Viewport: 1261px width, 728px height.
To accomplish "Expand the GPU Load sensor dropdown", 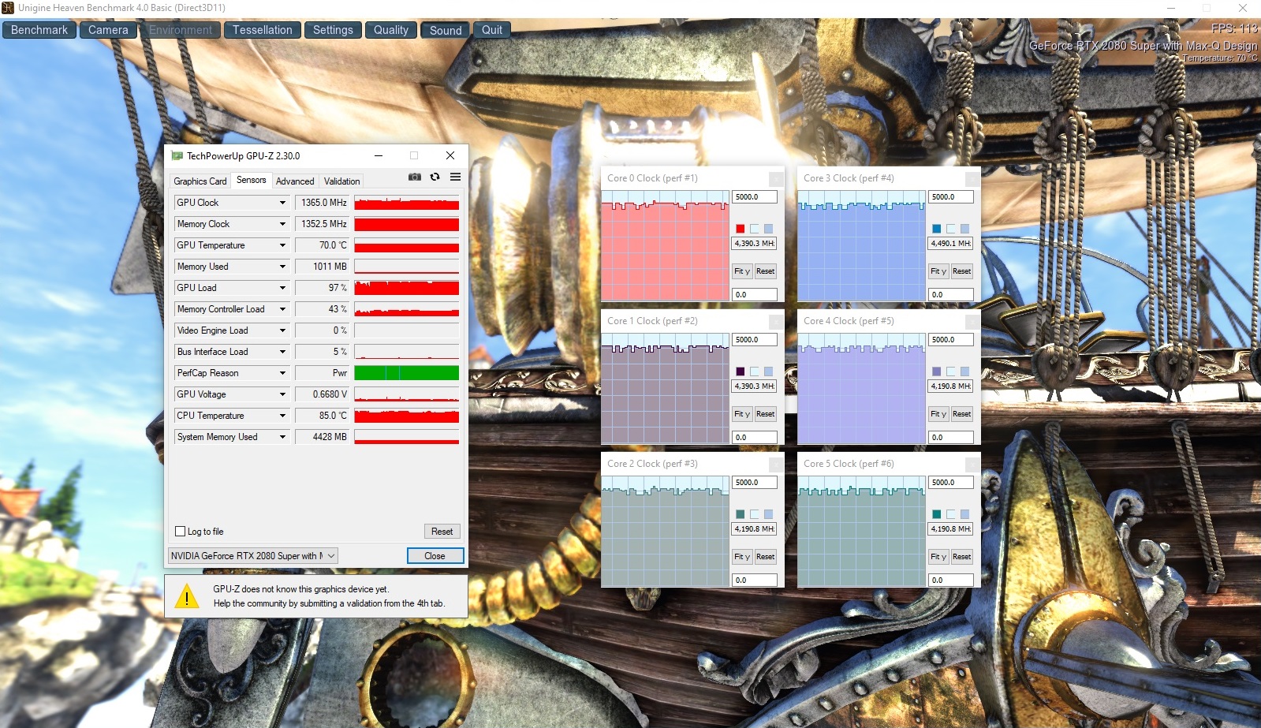I will click(x=282, y=288).
